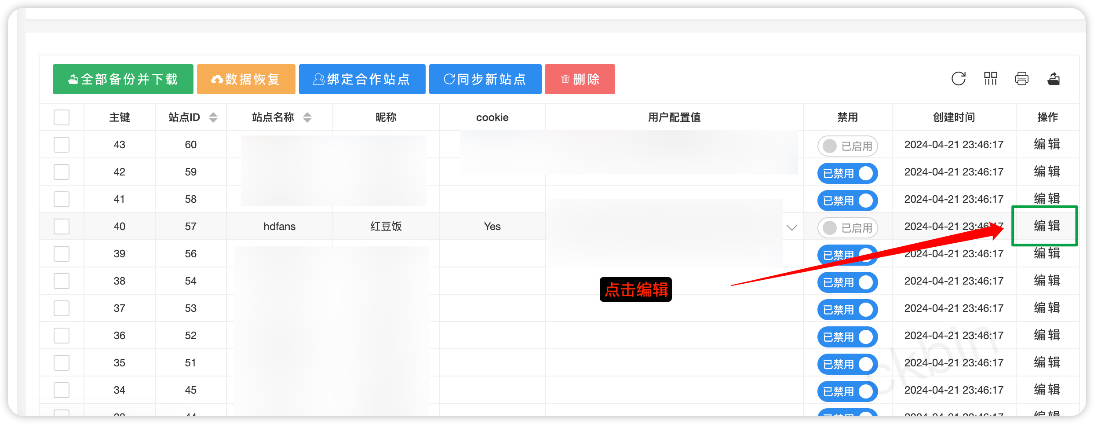Click the print table icon
This screenshot has width=1094, height=424.
[x=1022, y=79]
